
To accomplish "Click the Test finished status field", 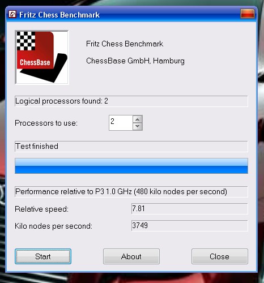I will [131, 147].
